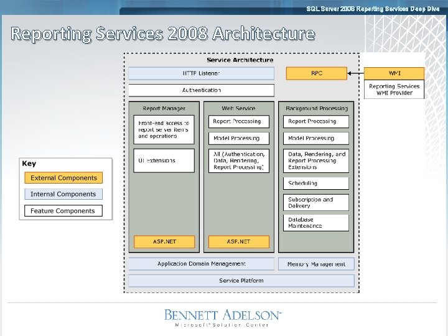
Task: Click the Key legend heading
Action: [29, 164]
